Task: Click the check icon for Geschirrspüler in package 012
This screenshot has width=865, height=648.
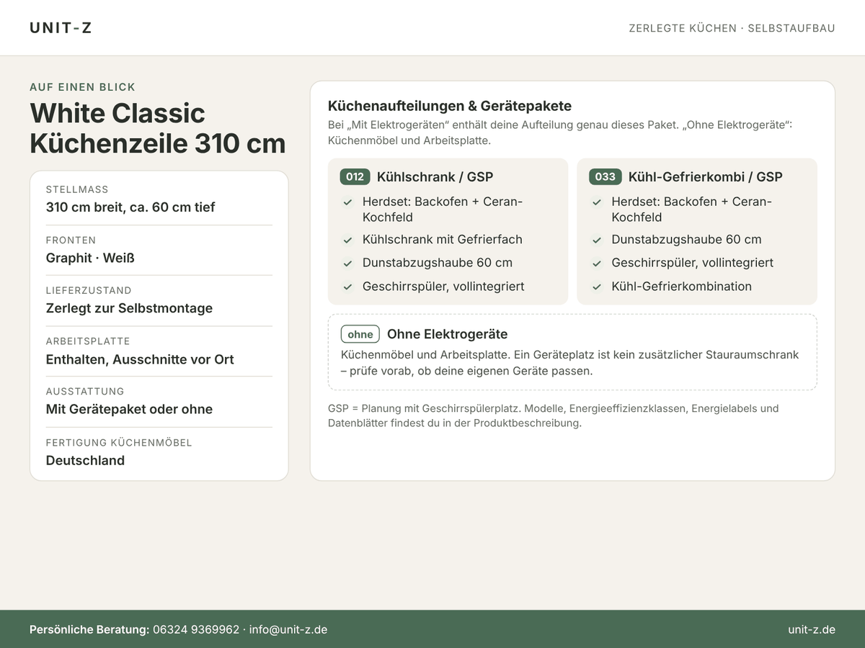Action: (x=347, y=287)
